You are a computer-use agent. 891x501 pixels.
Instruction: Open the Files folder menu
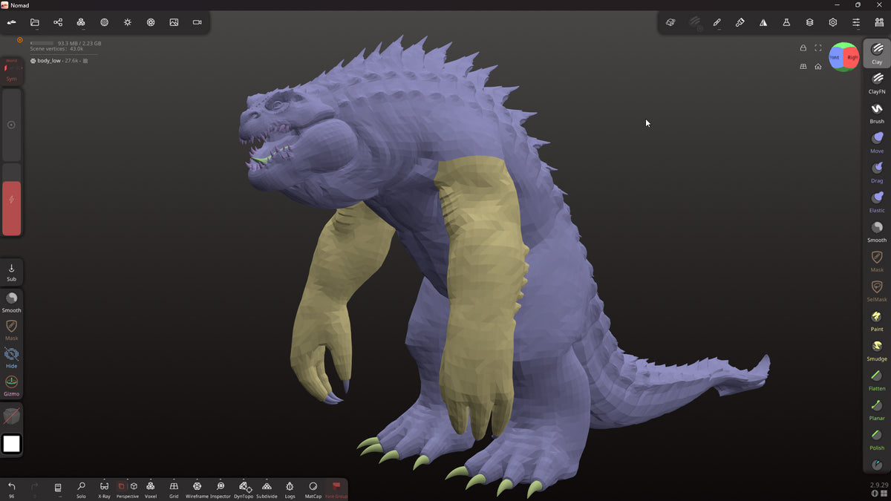pyautogui.click(x=34, y=22)
